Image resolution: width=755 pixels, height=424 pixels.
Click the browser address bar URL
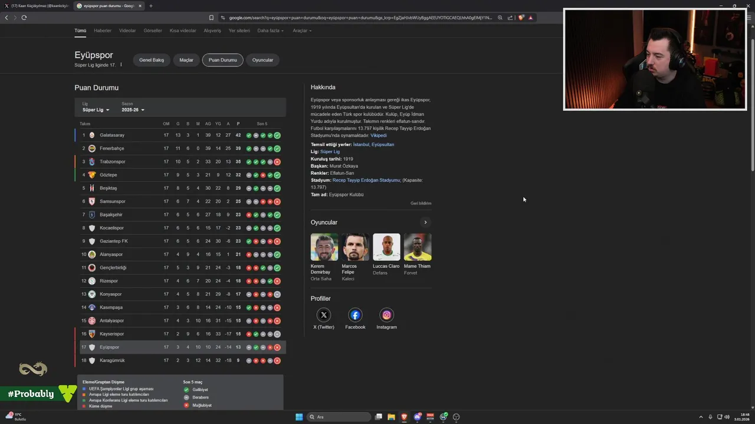[x=360, y=18]
